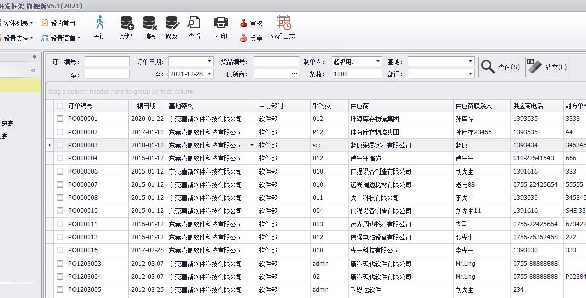Expand the 基地 dropdown list
Image resolution: width=586 pixels, height=298 pixels.
(x=470, y=61)
